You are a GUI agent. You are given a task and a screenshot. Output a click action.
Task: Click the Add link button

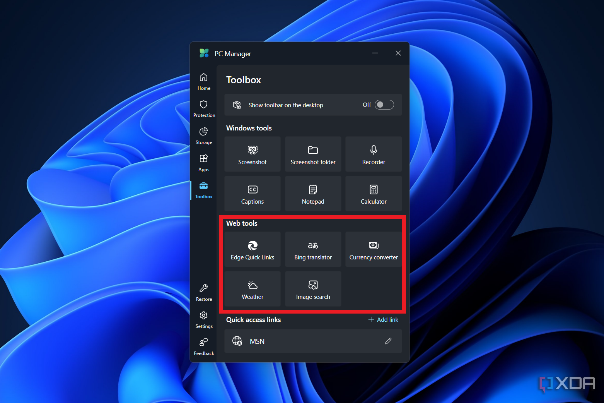coord(383,319)
